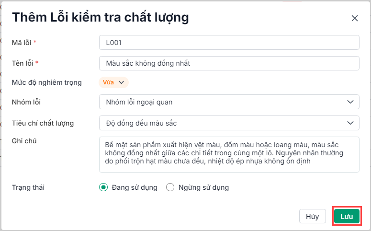Click the Mức độ nghiêm trọng label
The width and height of the screenshot is (371, 231).
tap(46, 82)
